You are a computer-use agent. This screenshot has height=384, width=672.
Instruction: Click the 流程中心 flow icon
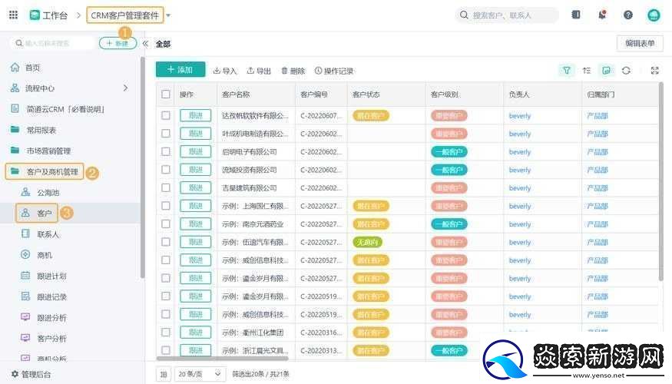pyautogui.click(x=15, y=88)
